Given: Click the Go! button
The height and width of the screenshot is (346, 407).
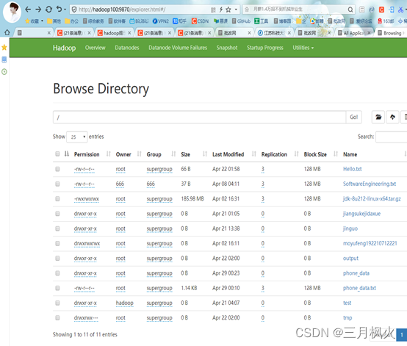Looking at the screenshot, I should 354,117.
